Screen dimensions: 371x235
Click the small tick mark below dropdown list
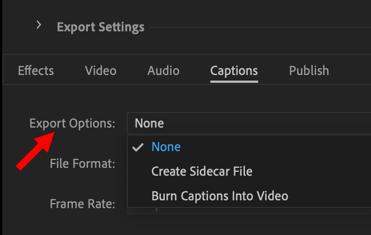click(x=156, y=209)
